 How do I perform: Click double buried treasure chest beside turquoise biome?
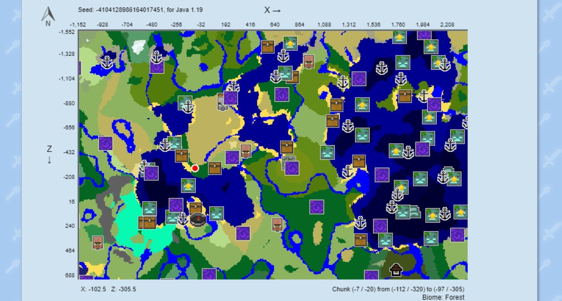[x=147, y=222]
